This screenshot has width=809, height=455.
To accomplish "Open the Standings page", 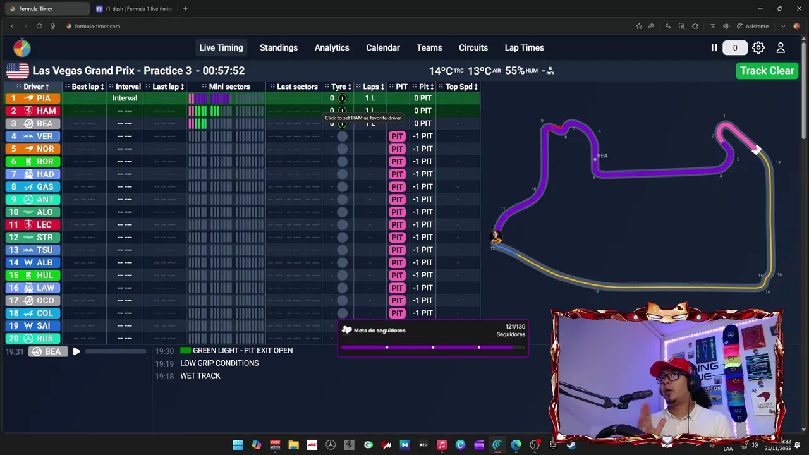I will point(279,48).
